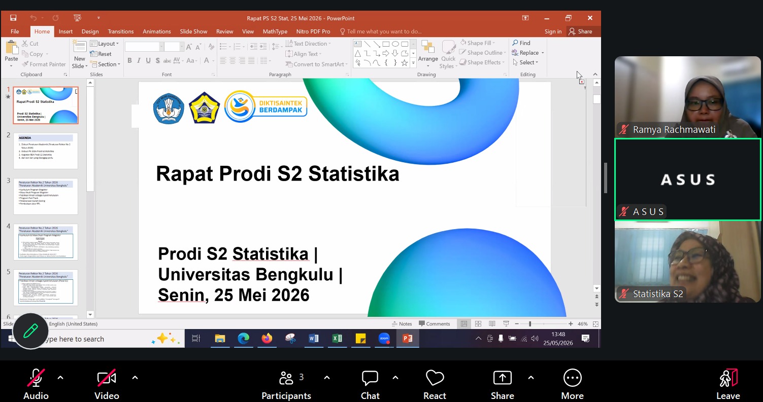Switch to the Slide Show tab
763x402 pixels.
[193, 31]
